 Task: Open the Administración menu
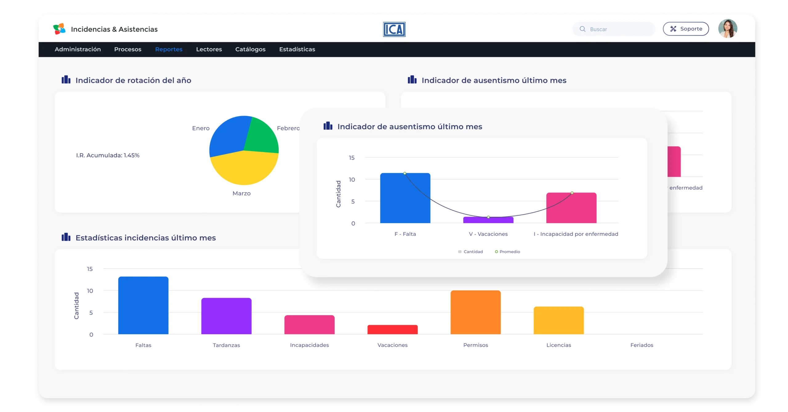coord(78,49)
